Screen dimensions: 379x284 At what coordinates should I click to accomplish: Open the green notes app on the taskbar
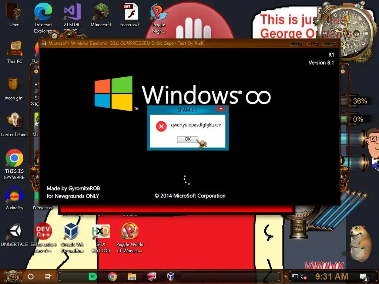pos(93,277)
